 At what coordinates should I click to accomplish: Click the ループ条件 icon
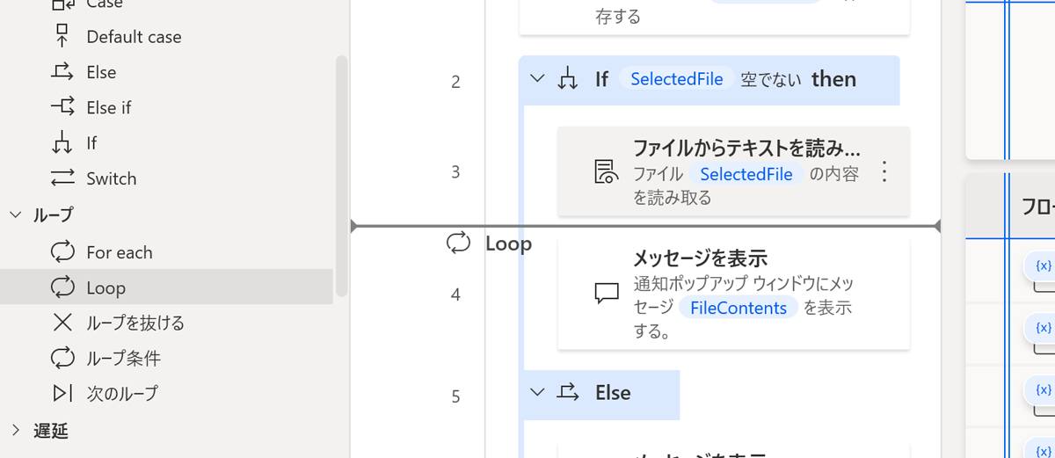coord(62,358)
